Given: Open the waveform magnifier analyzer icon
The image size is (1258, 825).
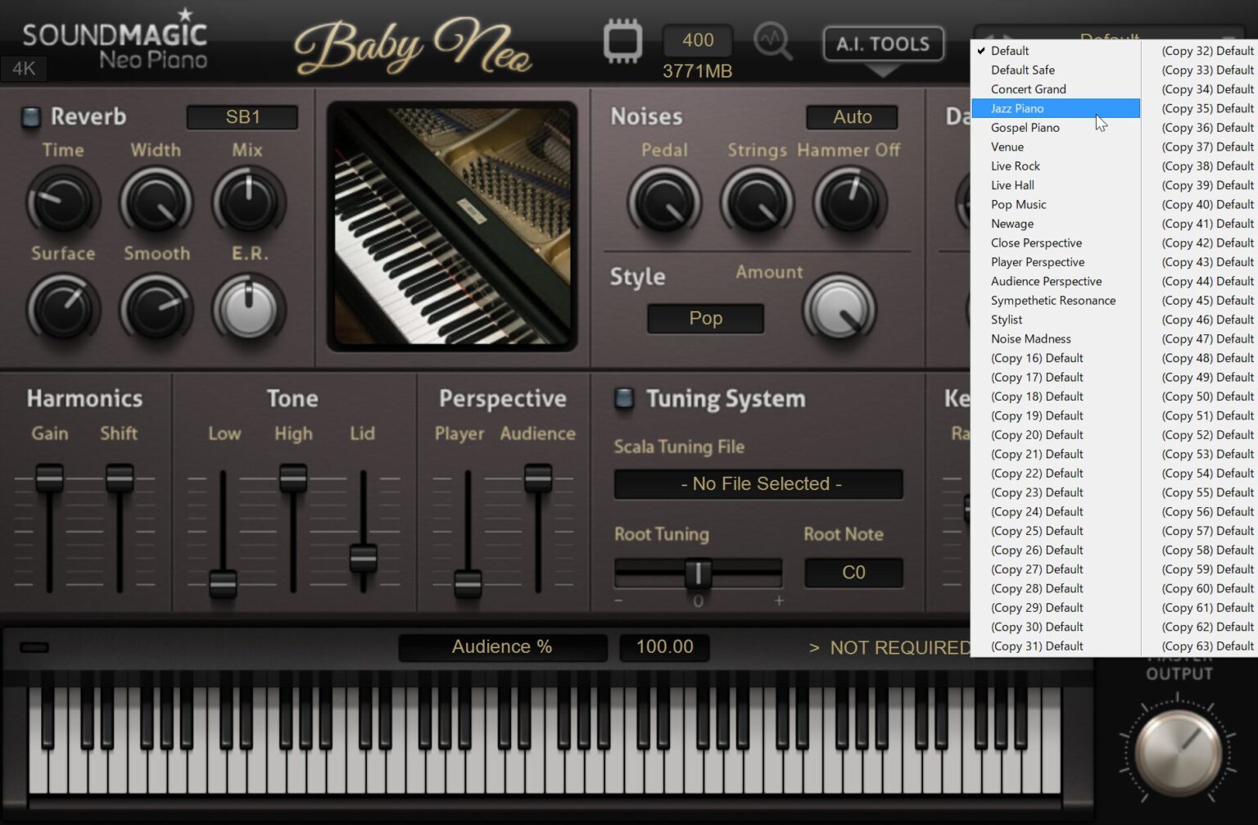Looking at the screenshot, I should 772,41.
